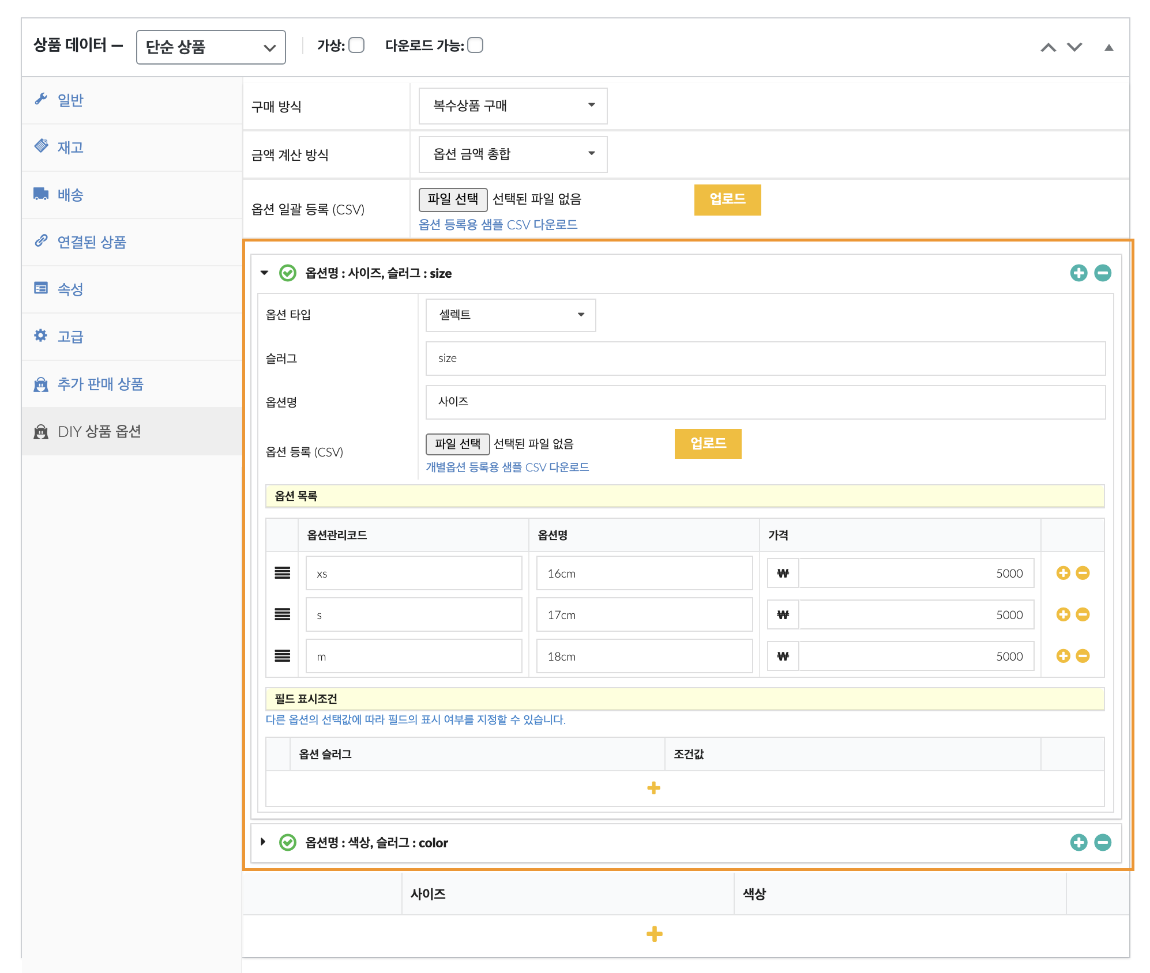
Task: Click green plus icon on size option header
Action: [x=1078, y=273]
